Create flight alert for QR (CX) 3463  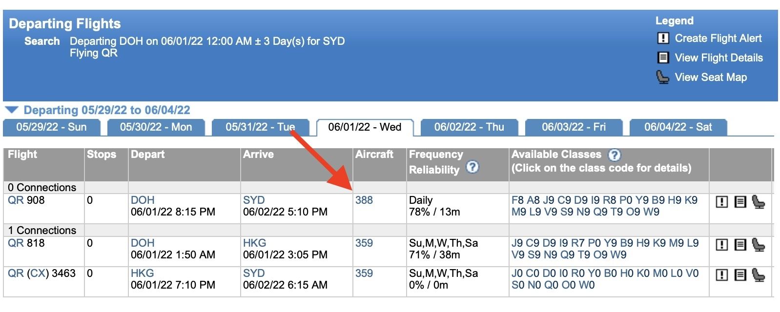point(722,275)
